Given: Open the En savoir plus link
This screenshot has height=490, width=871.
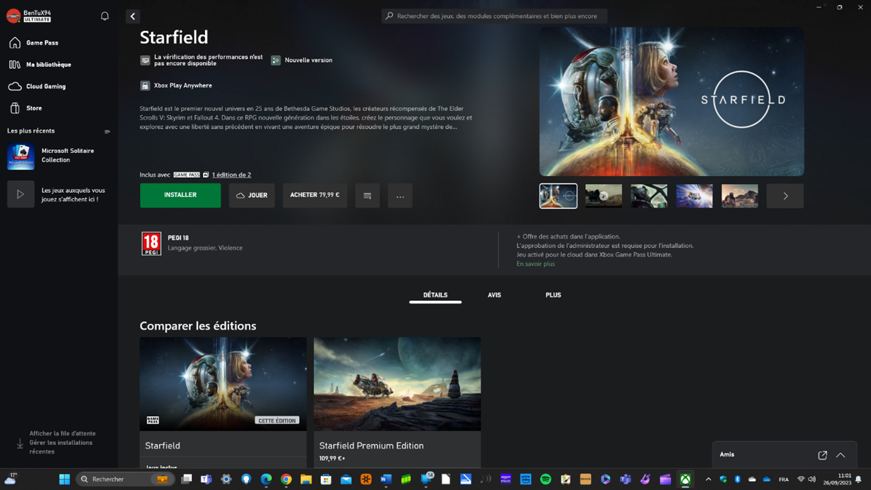Looking at the screenshot, I should 535,264.
